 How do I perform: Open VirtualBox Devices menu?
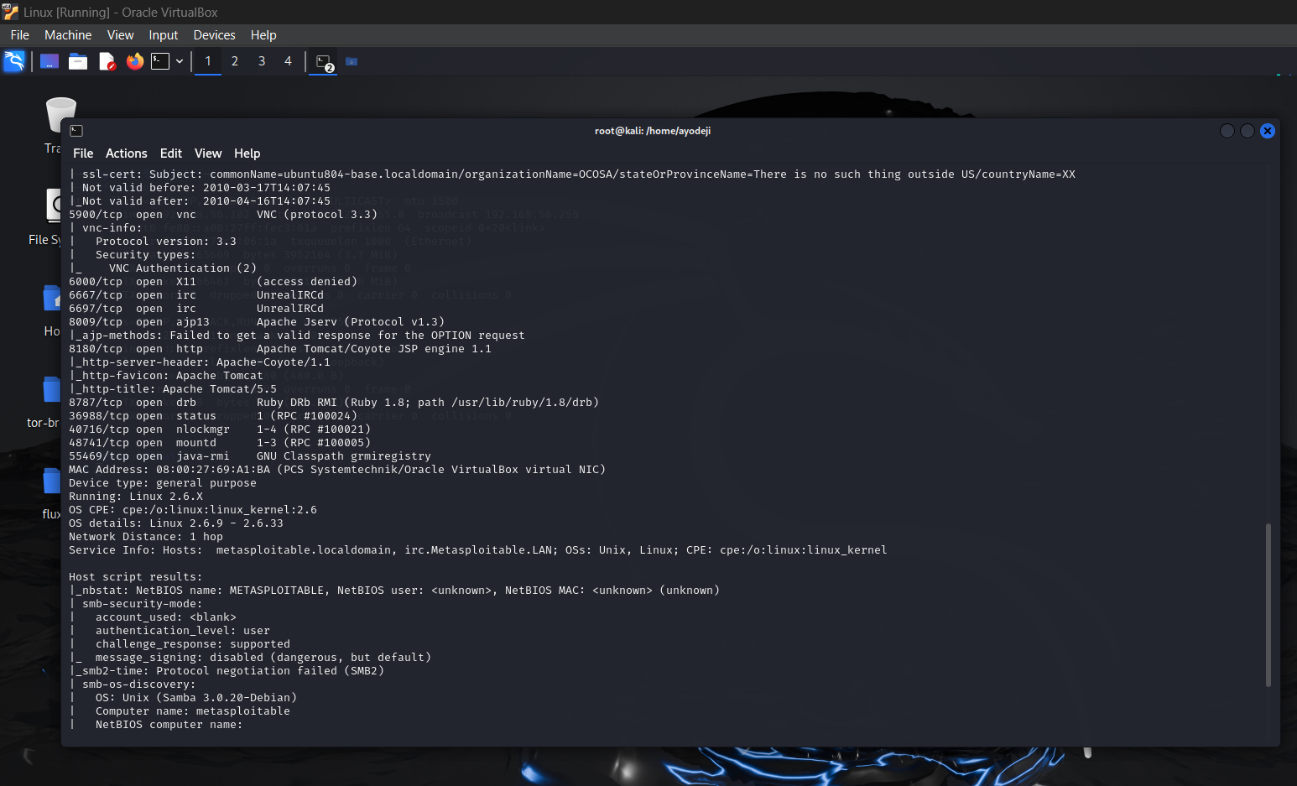(214, 35)
